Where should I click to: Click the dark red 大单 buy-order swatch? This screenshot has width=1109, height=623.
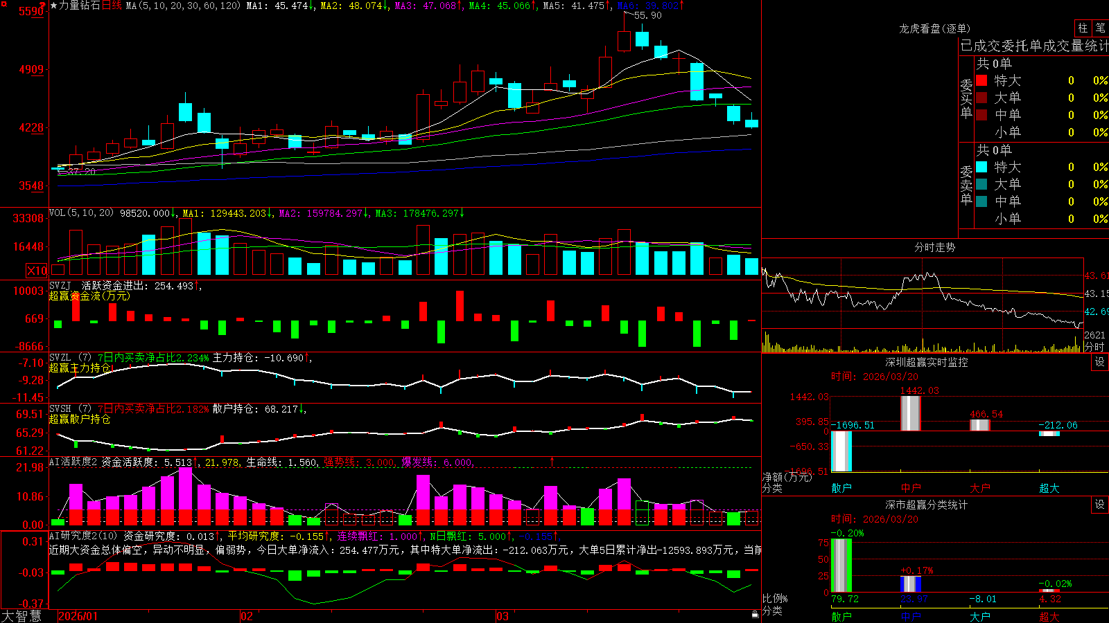(x=981, y=98)
